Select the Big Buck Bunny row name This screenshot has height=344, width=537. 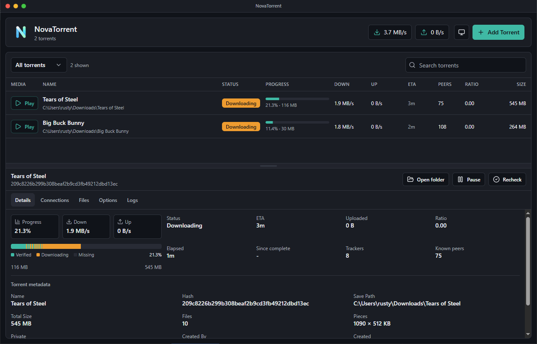click(63, 123)
